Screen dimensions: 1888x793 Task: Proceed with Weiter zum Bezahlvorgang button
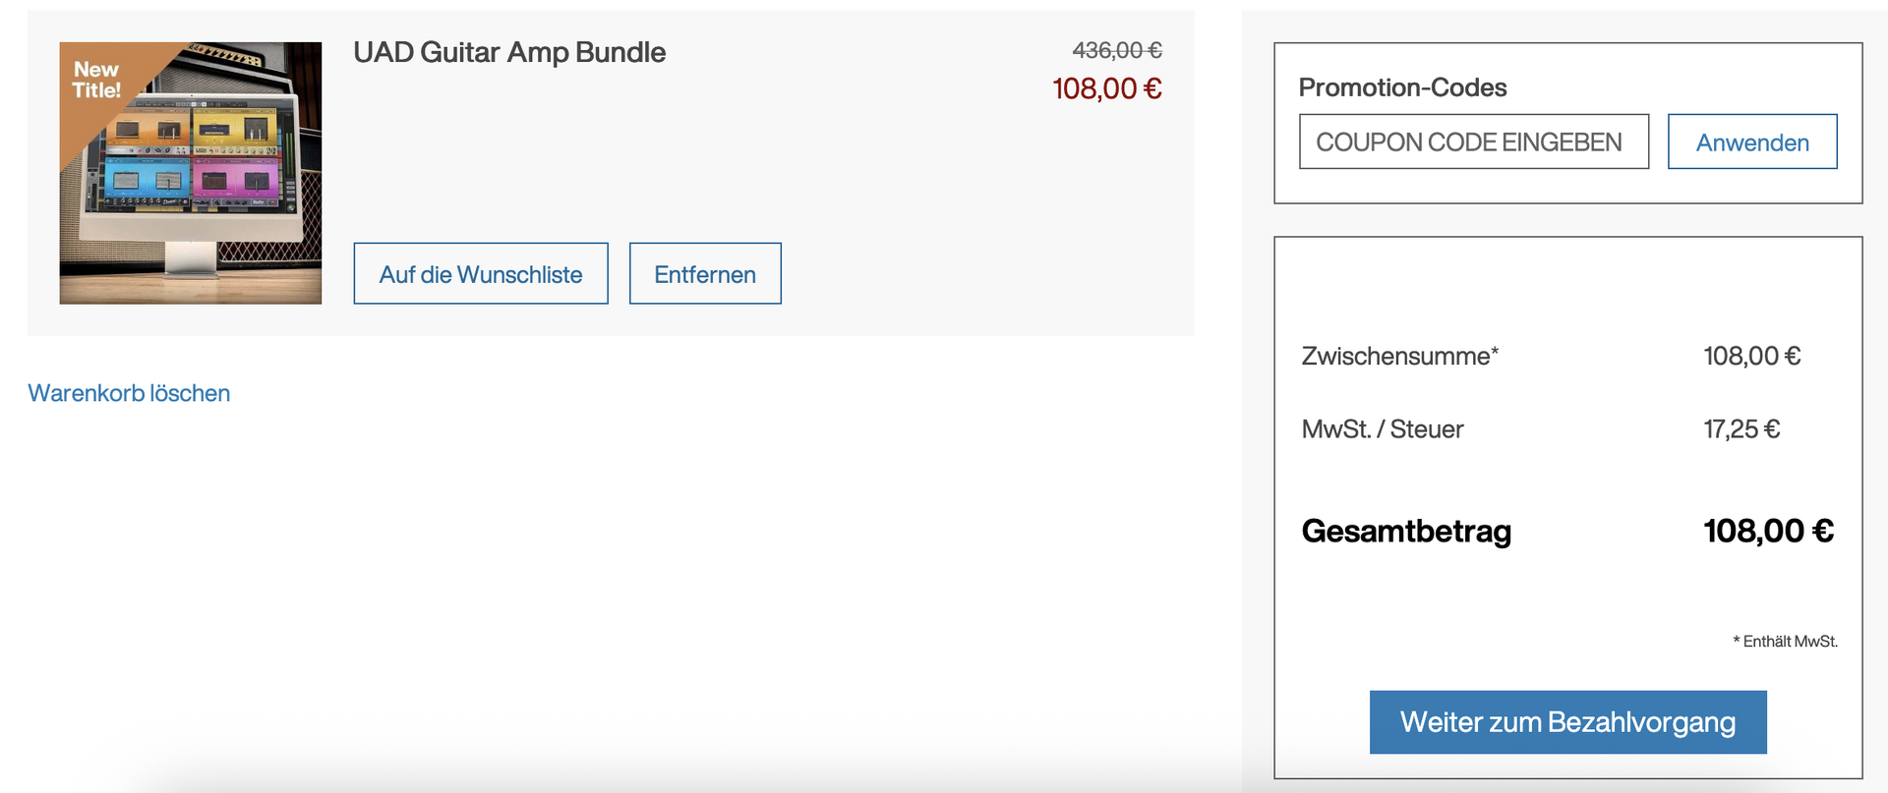[1567, 722]
